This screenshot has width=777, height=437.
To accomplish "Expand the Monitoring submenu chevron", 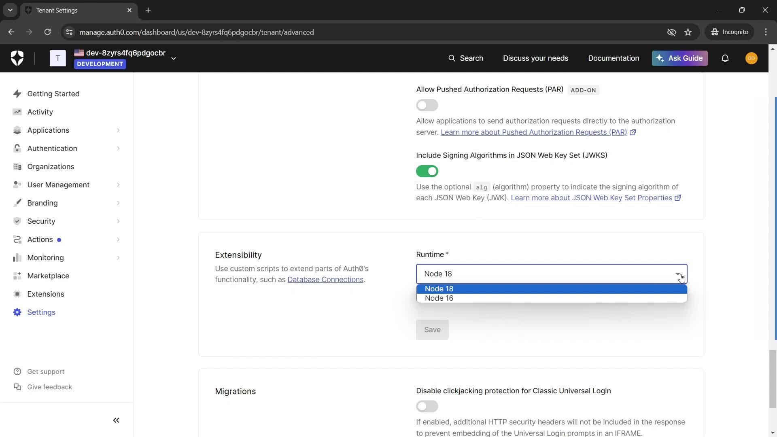I will [118, 258].
